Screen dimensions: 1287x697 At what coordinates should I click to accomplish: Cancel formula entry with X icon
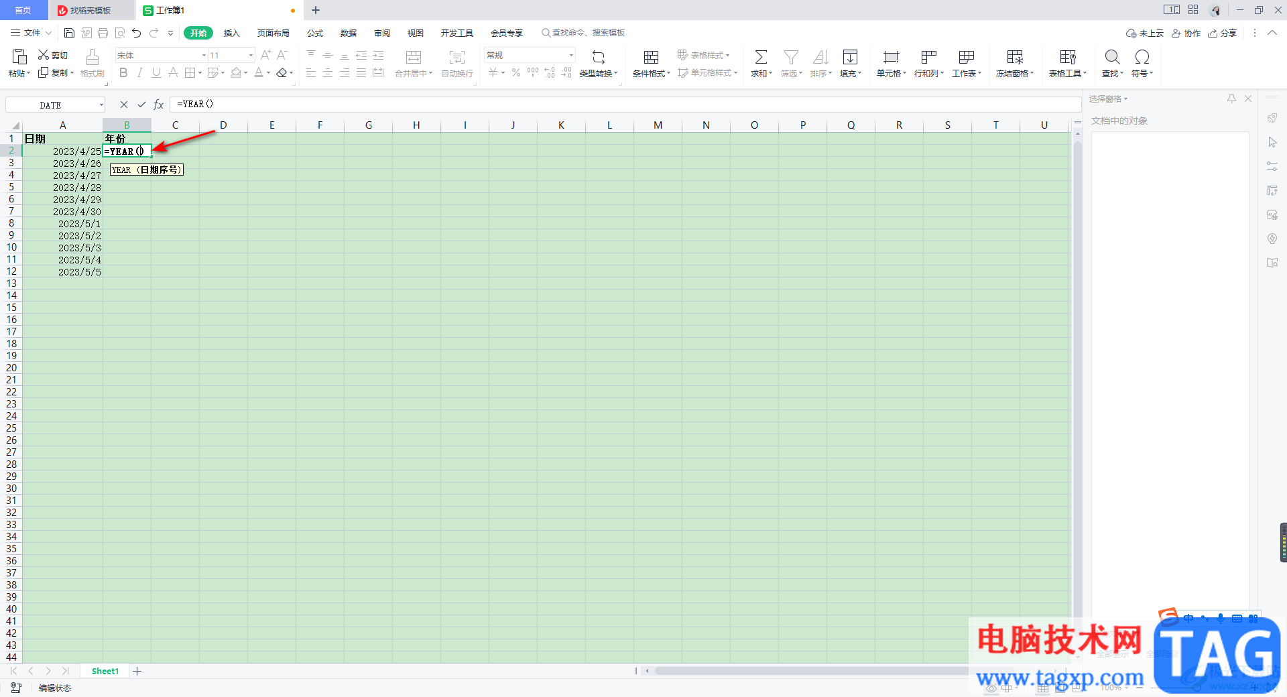[x=124, y=105]
